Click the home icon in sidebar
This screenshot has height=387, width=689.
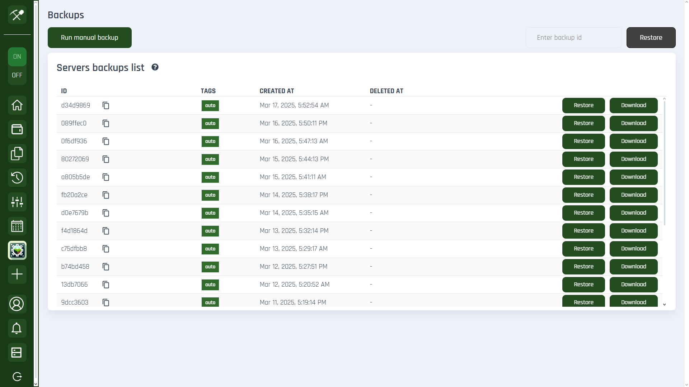click(17, 105)
